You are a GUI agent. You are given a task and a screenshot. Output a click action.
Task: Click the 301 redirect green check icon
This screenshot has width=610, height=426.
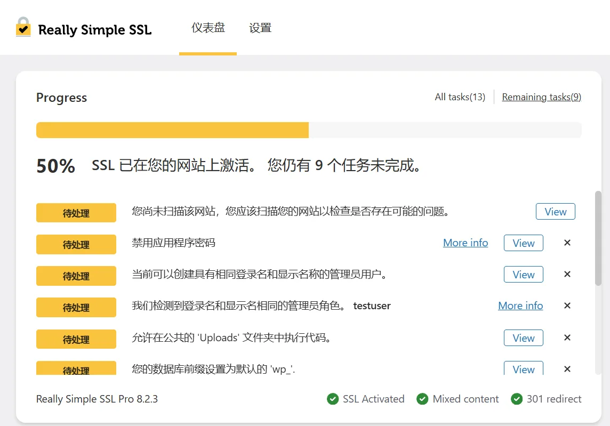tap(516, 399)
